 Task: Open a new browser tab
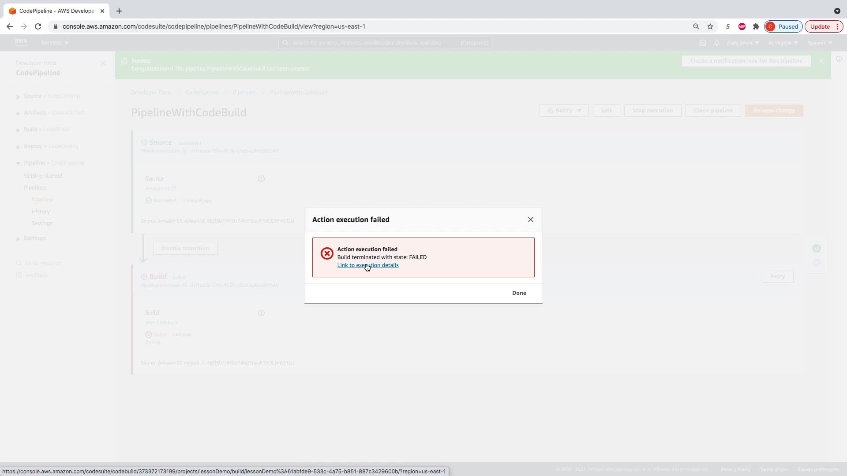click(119, 11)
